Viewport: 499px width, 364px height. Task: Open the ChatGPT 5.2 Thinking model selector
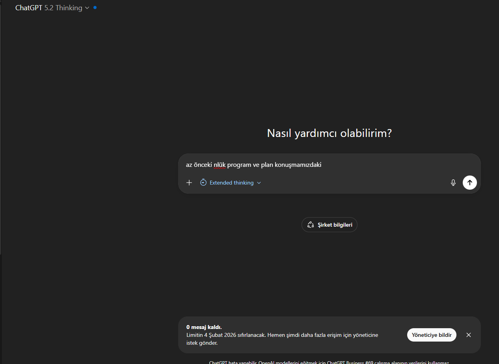(x=52, y=8)
